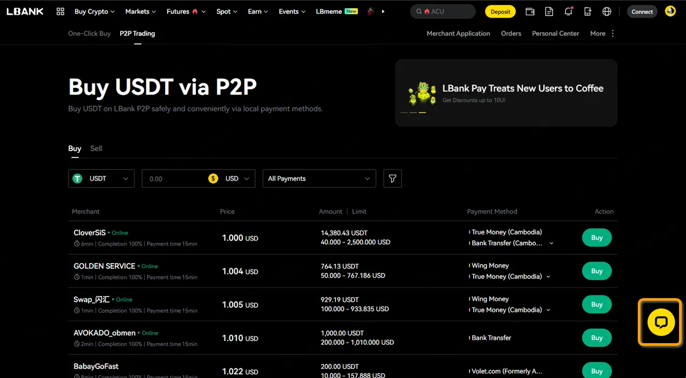Open the filter funnel icon
Image resolution: width=686 pixels, height=378 pixels.
pyautogui.click(x=392, y=179)
